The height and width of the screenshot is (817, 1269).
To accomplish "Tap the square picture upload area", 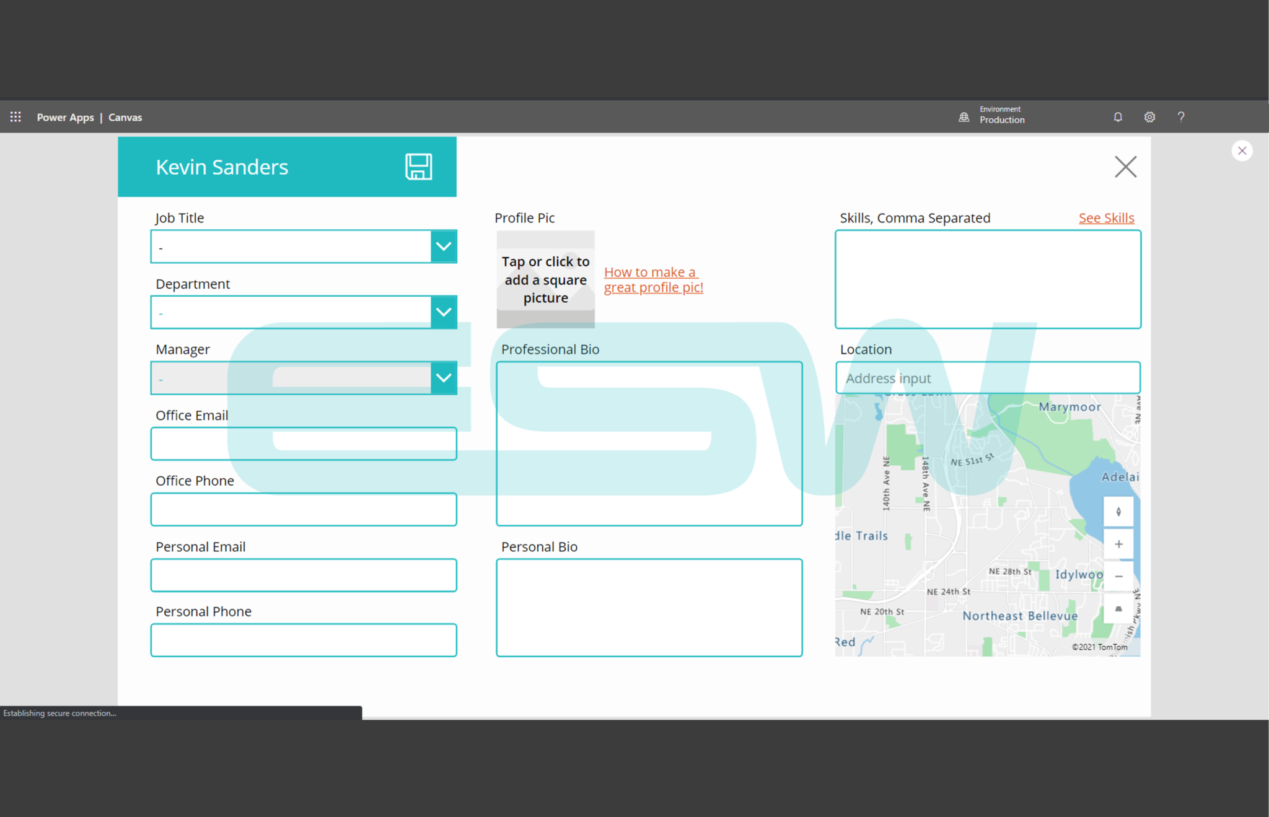I will pyautogui.click(x=545, y=279).
